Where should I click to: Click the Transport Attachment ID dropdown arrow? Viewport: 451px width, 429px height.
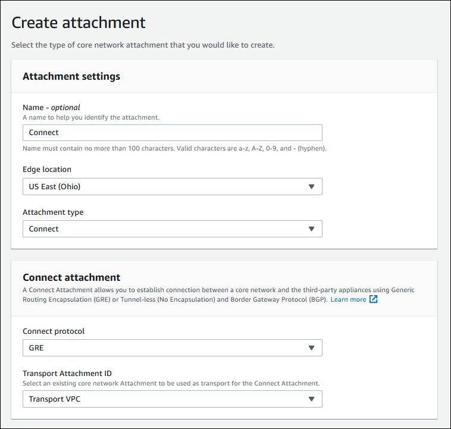(311, 399)
